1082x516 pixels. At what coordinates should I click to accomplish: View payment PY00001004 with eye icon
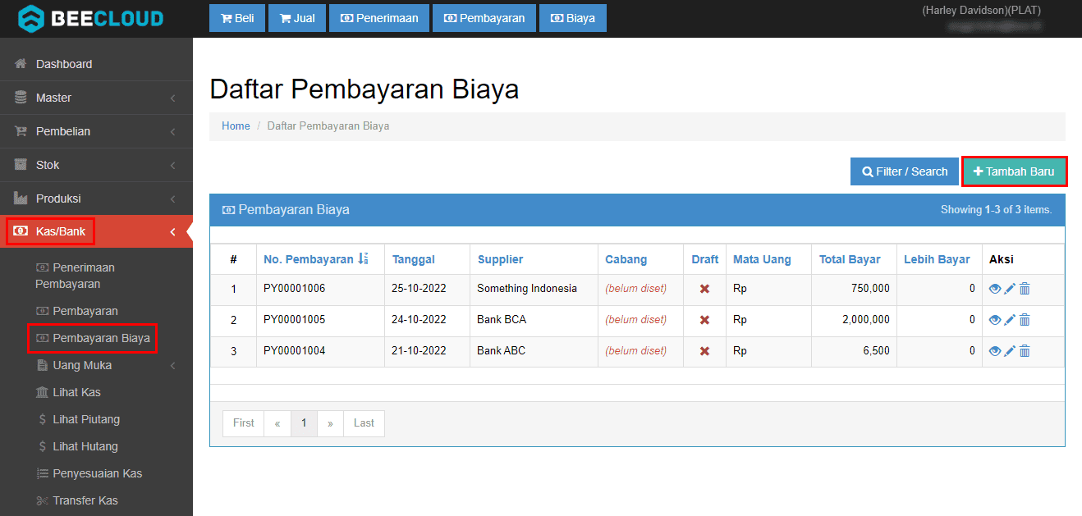(x=995, y=351)
